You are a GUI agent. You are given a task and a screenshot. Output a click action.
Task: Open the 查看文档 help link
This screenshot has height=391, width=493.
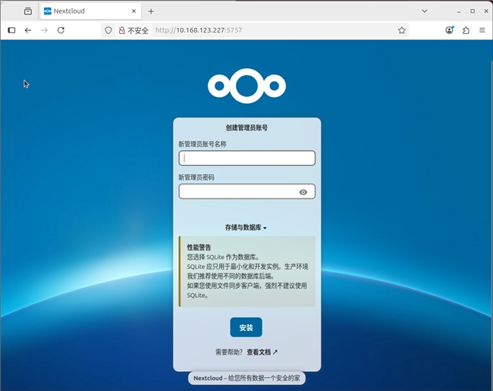[x=262, y=352]
